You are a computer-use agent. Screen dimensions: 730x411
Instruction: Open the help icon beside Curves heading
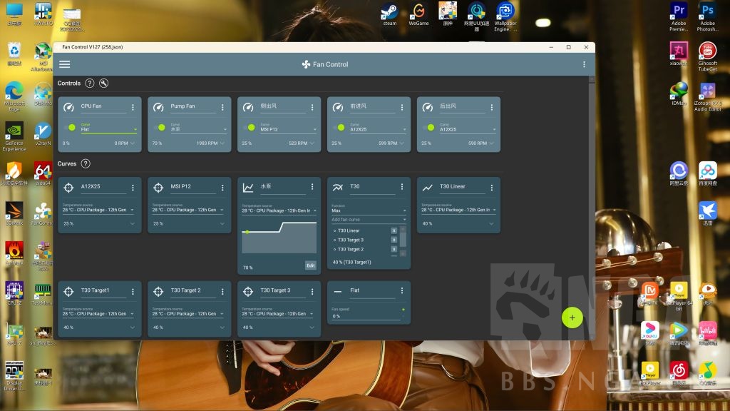point(86,163)
